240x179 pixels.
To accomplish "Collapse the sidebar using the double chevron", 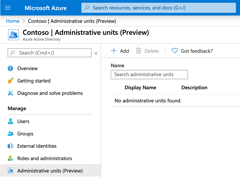I will coord(96,53).
